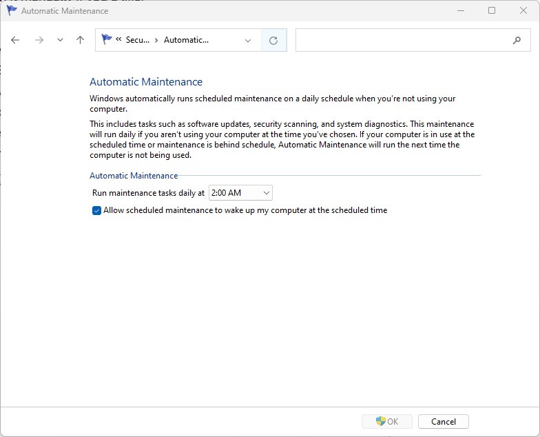Image resolution: width=540 pixels, height=437 pixels.
Task: Go back using the Back arrow
Action: click(x=15, y=40)
